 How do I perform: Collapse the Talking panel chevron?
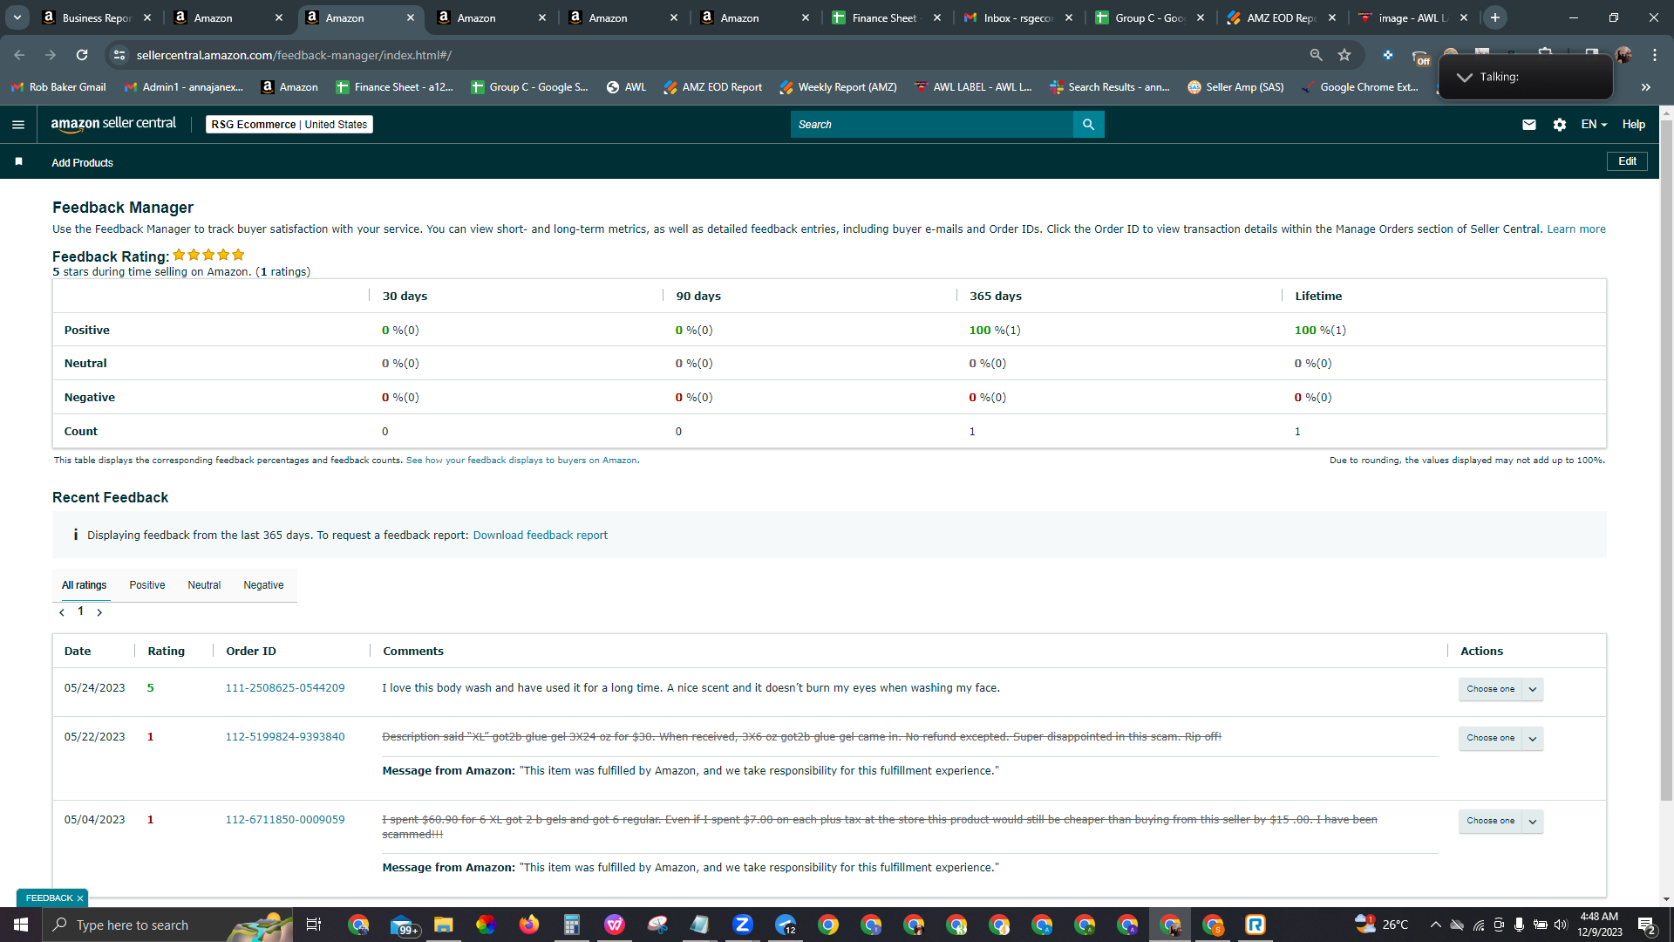coord(1465,77)
